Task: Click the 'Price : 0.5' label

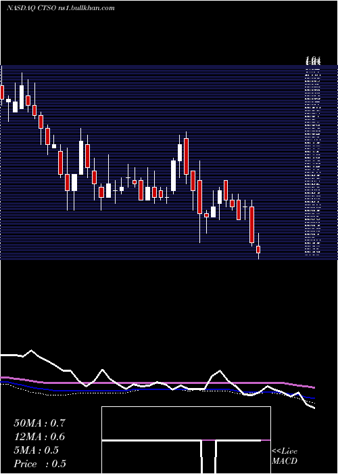Action: click(40, 464)
